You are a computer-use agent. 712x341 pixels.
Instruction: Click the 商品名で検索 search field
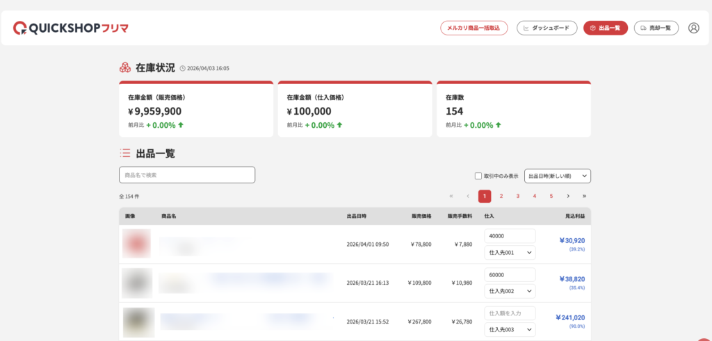coord(187,175)
